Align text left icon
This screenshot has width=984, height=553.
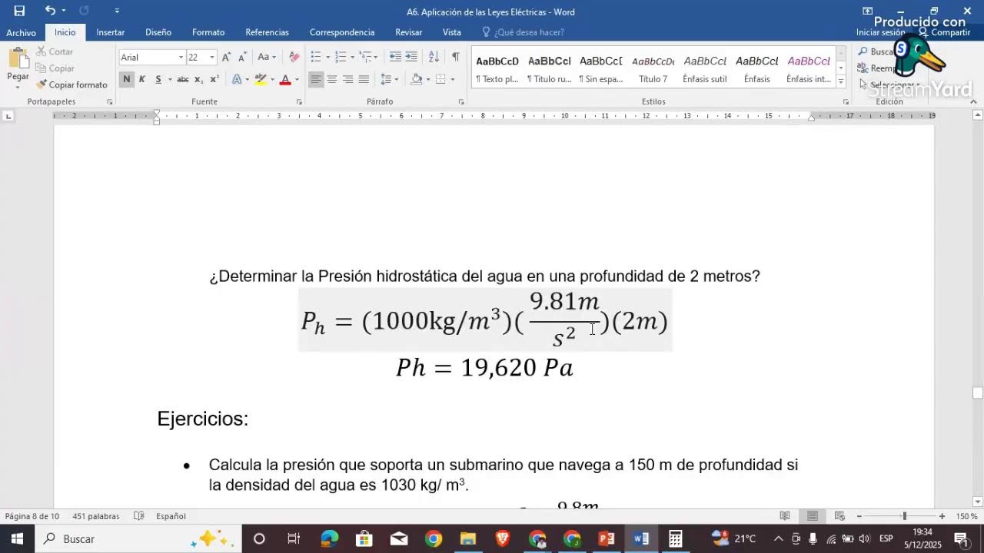316,79
